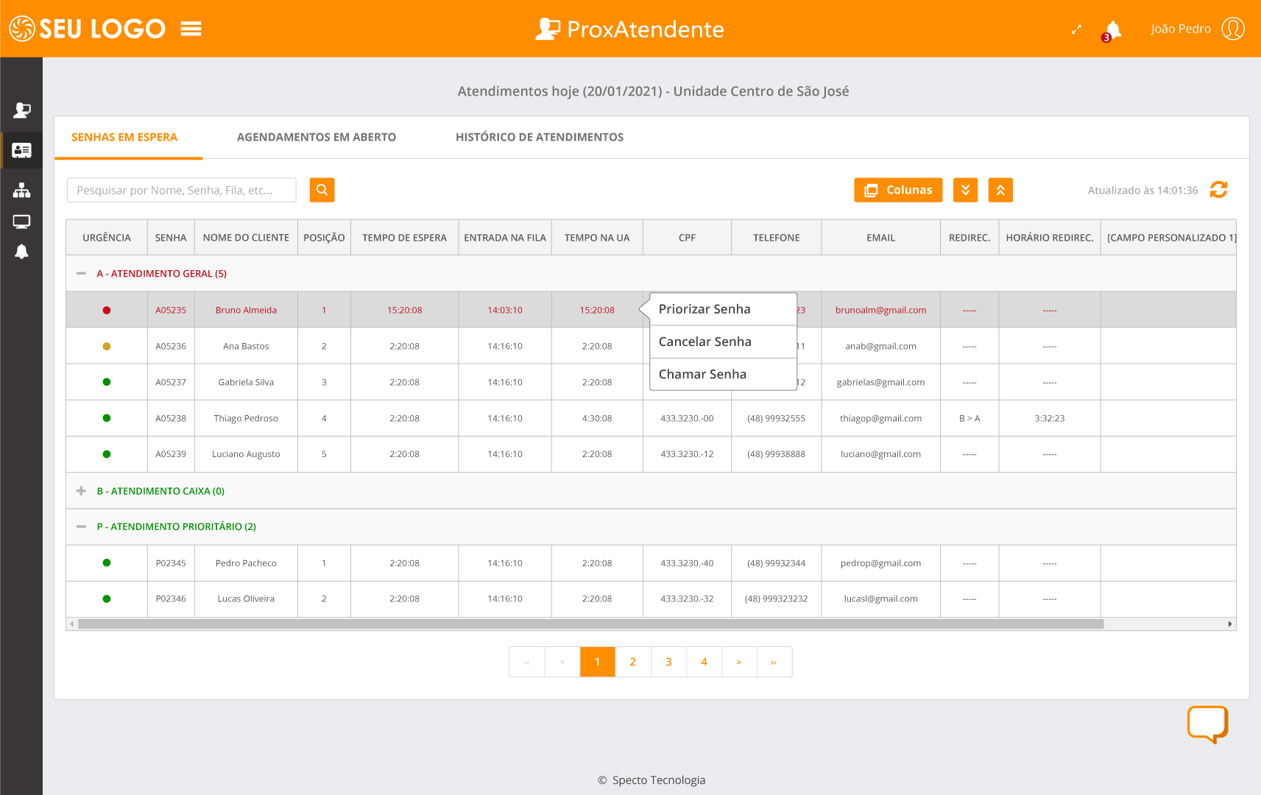The height and width of the screenshot is (795, 1261).
Task: Collapse P - Atendimento Prioritário group
Action: (81, 526)
